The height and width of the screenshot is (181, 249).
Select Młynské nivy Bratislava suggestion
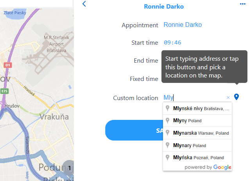[x=201, y=109]
